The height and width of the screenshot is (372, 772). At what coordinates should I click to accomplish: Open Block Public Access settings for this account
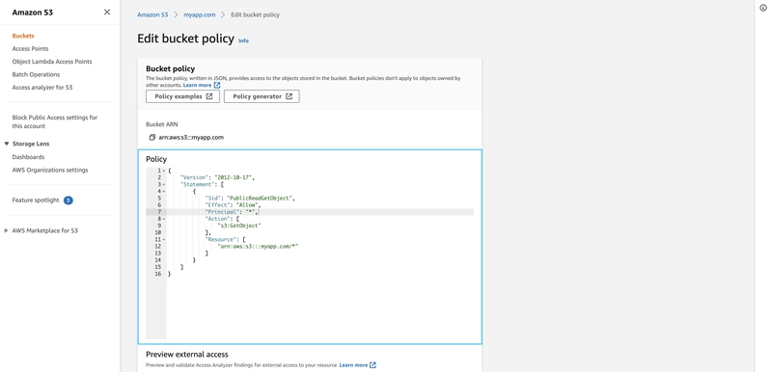point(55,121)
